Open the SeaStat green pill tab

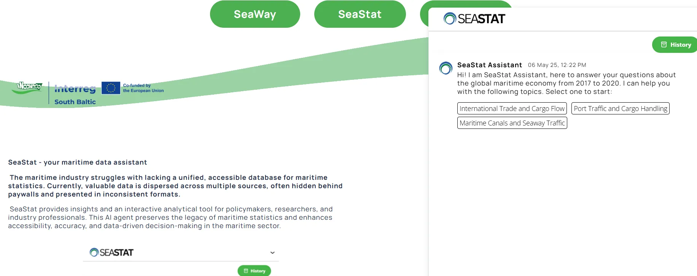[360, 14]
